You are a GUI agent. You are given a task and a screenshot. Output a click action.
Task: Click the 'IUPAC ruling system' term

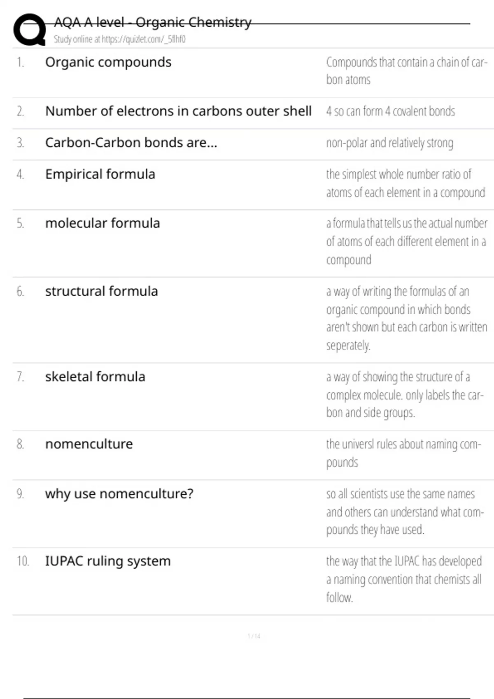108,561
